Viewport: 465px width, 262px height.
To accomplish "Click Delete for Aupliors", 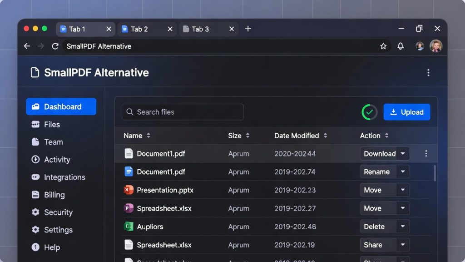I will (379, 227).
